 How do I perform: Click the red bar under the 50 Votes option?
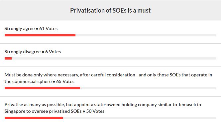coord(34,118)
